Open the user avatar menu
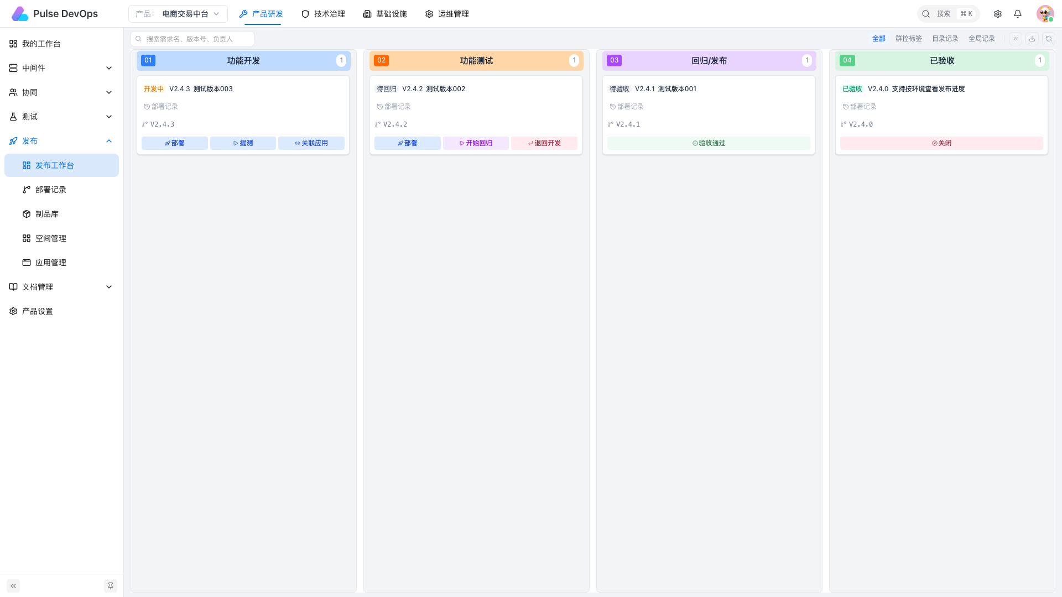Screen dimensions: 1062x597 coord(1045,14)
